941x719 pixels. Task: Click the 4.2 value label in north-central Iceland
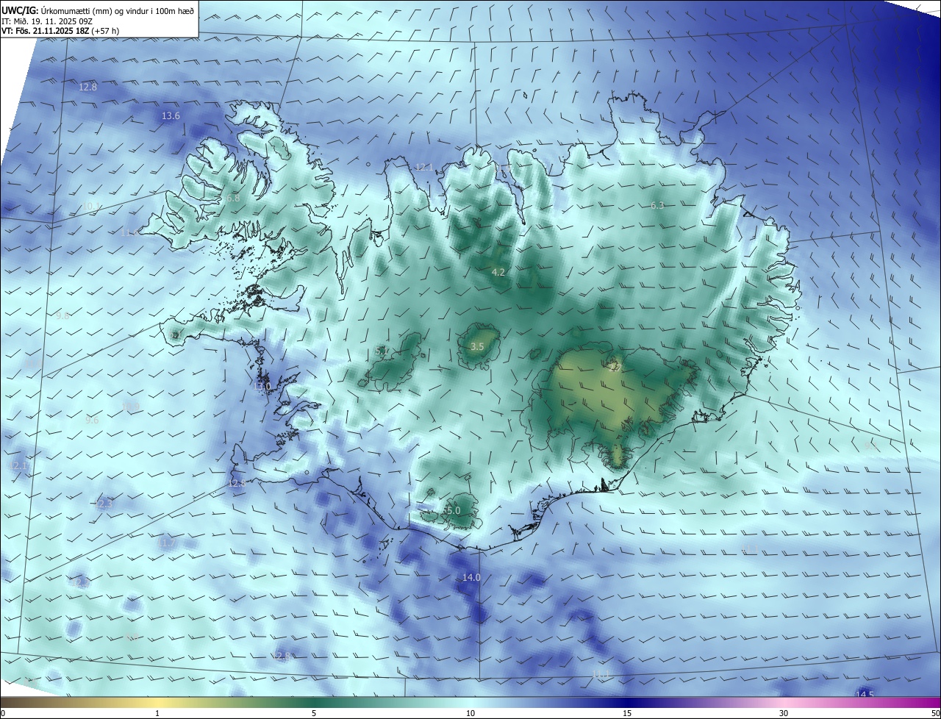[498, 273]
